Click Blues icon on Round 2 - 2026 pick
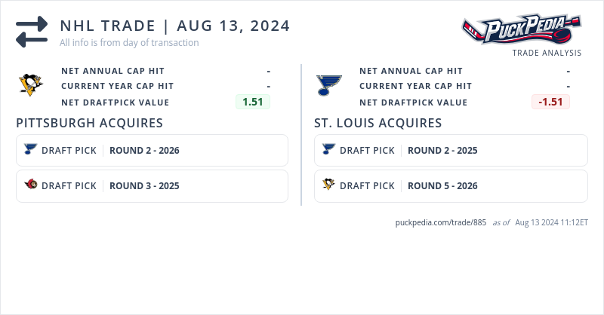 (30, 149)
